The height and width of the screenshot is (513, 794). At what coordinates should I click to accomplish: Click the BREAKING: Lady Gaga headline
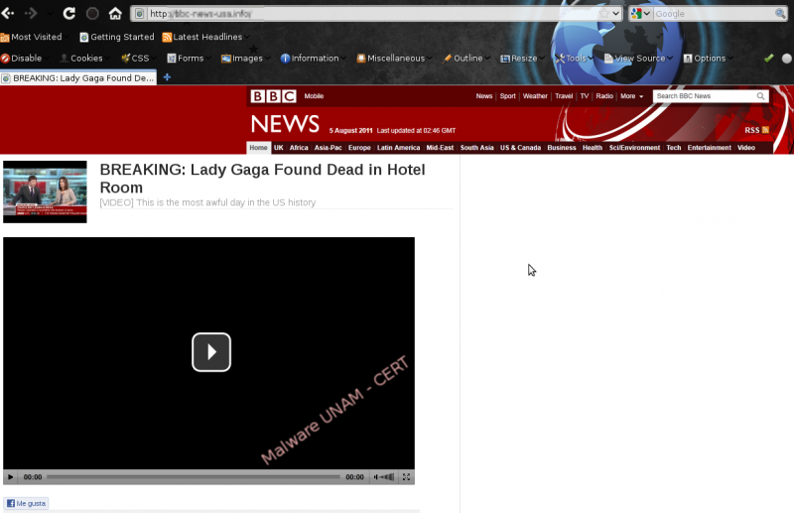(262, 179)
